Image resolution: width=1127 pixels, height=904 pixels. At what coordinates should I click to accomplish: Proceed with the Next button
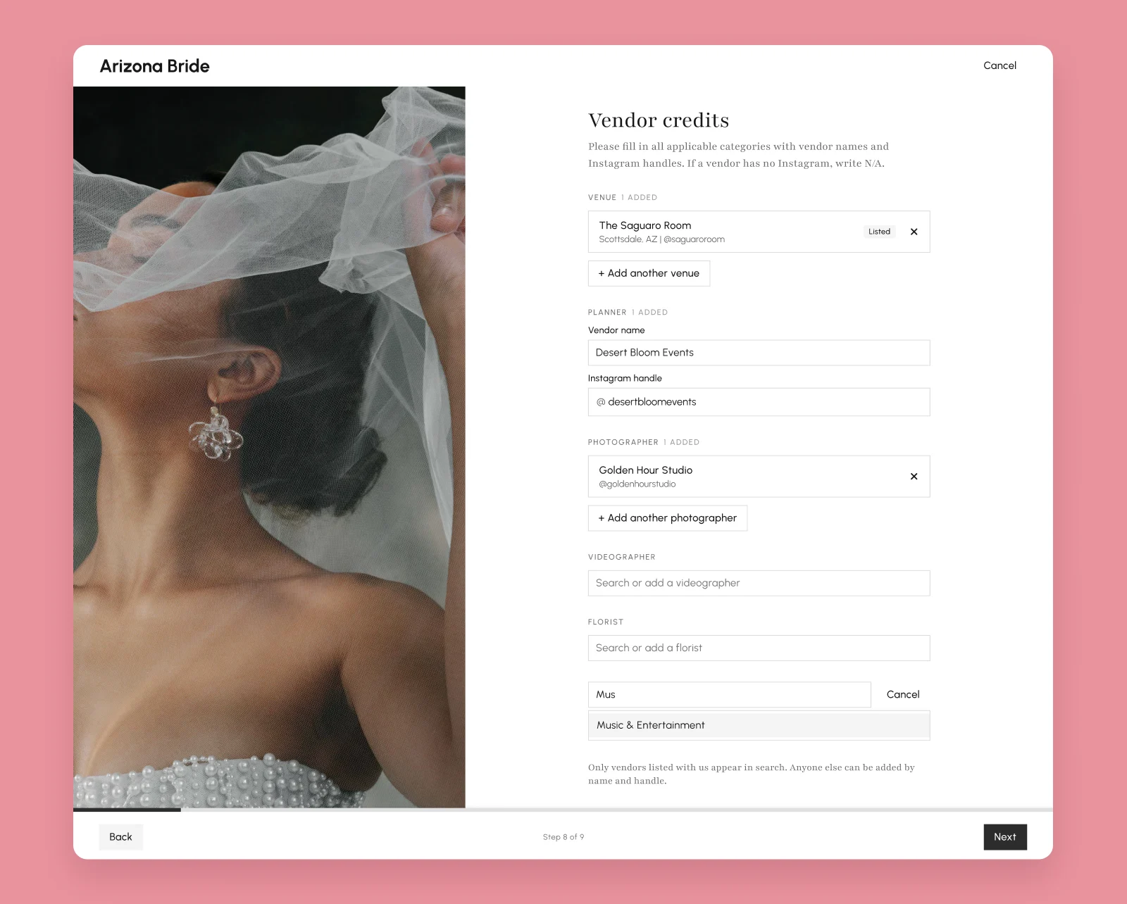pos(1005,837)
